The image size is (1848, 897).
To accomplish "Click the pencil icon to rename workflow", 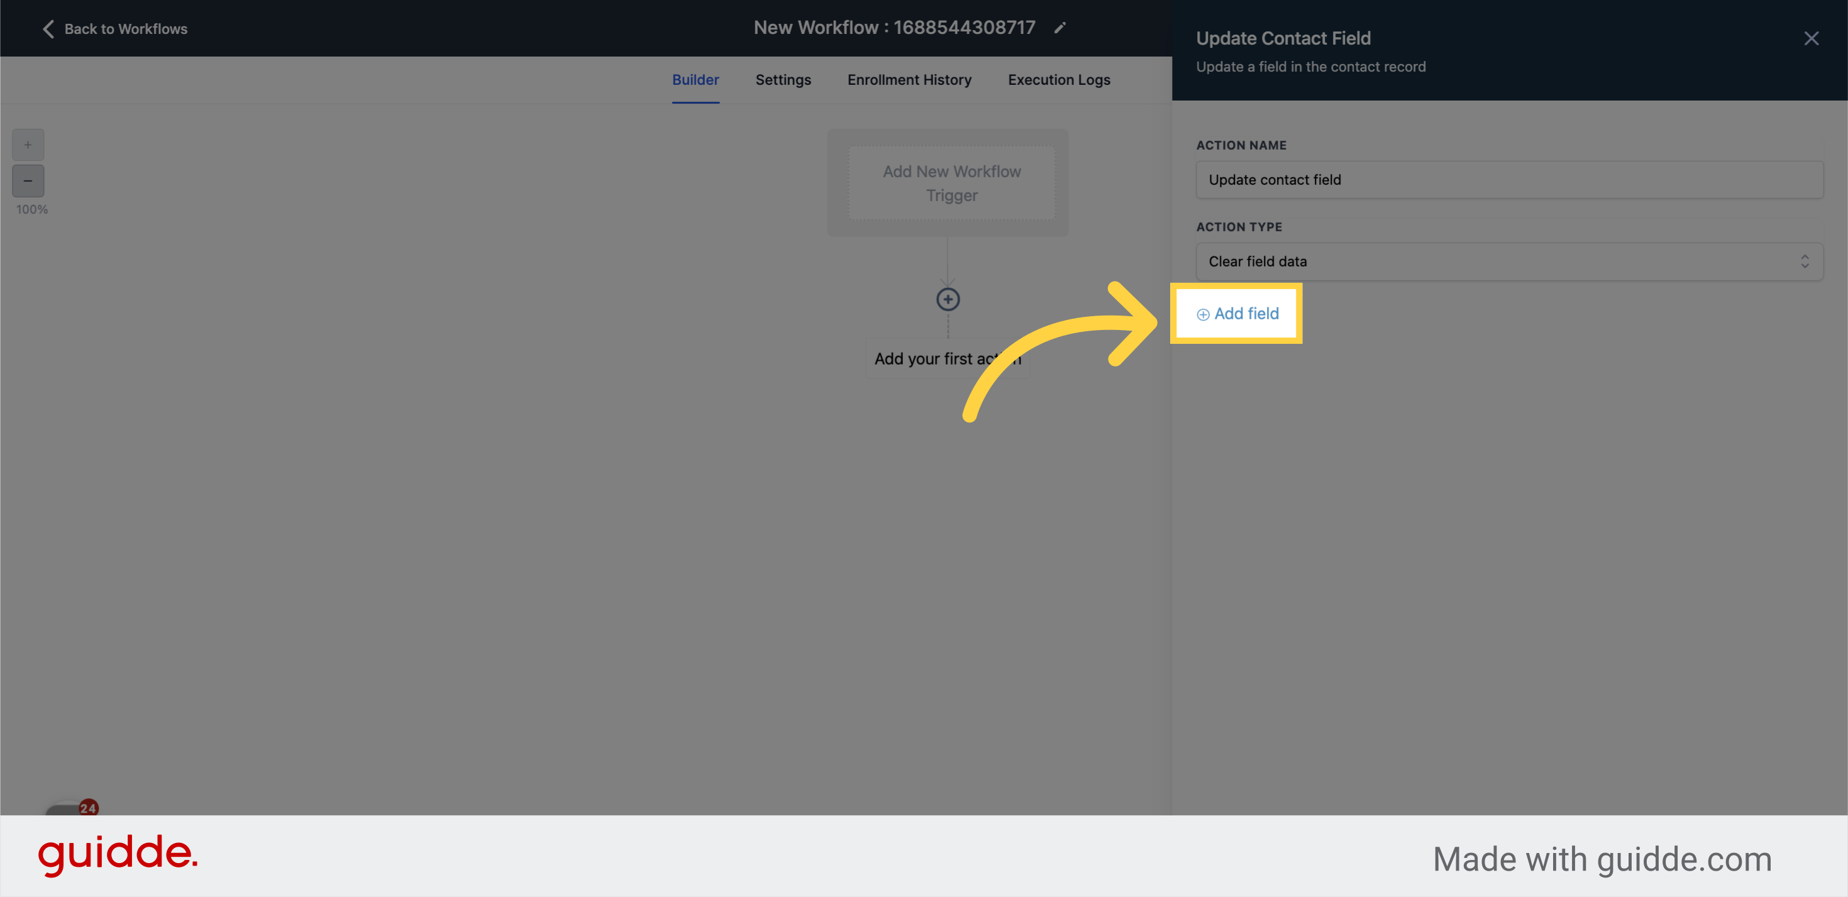I will pos(1060,28).
